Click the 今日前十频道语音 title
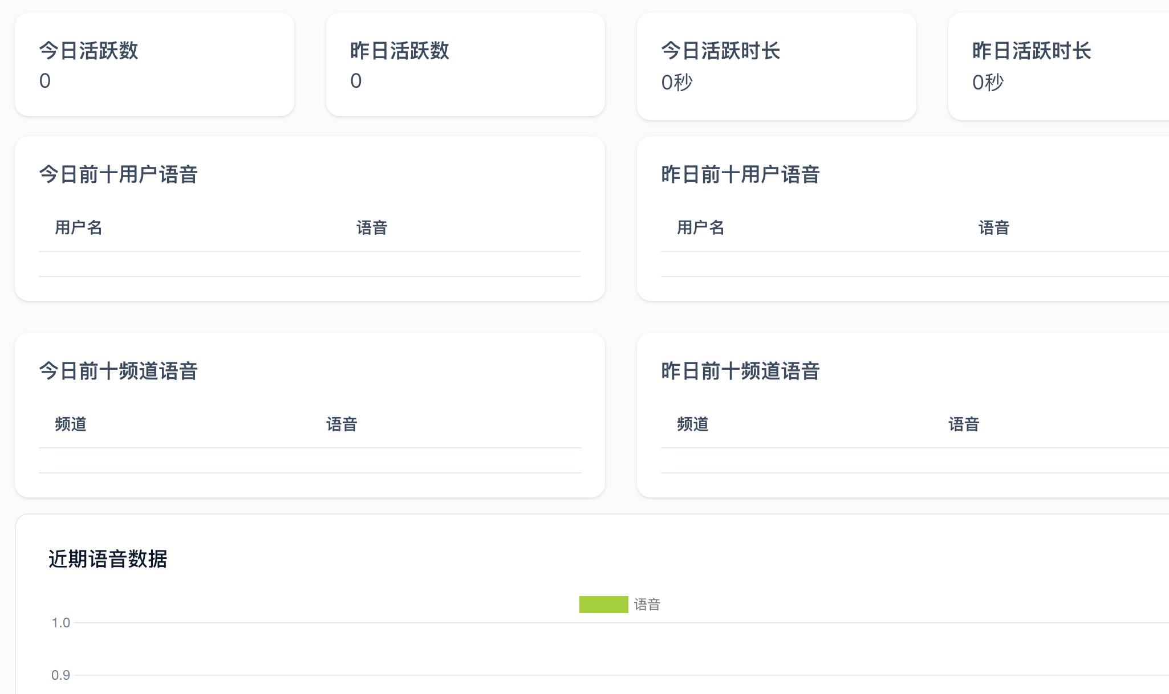This screenshot has width=1169, height=694. click(x=118, y=371)
